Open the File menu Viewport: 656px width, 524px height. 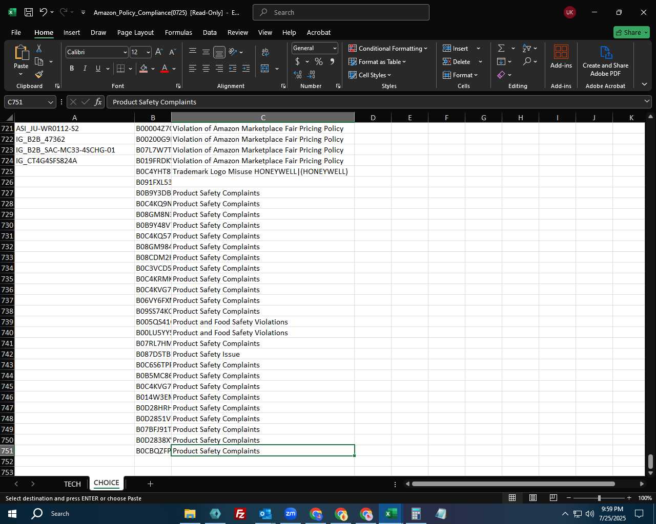(x=16, y=32)
